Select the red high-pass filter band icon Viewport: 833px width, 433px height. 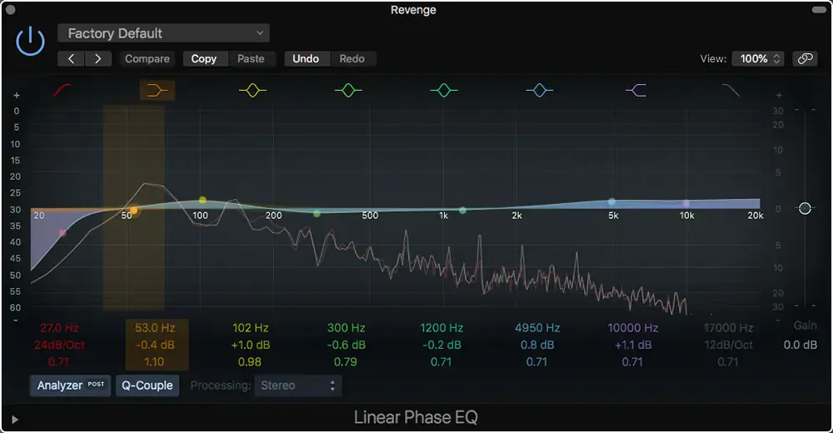(62, 90)
